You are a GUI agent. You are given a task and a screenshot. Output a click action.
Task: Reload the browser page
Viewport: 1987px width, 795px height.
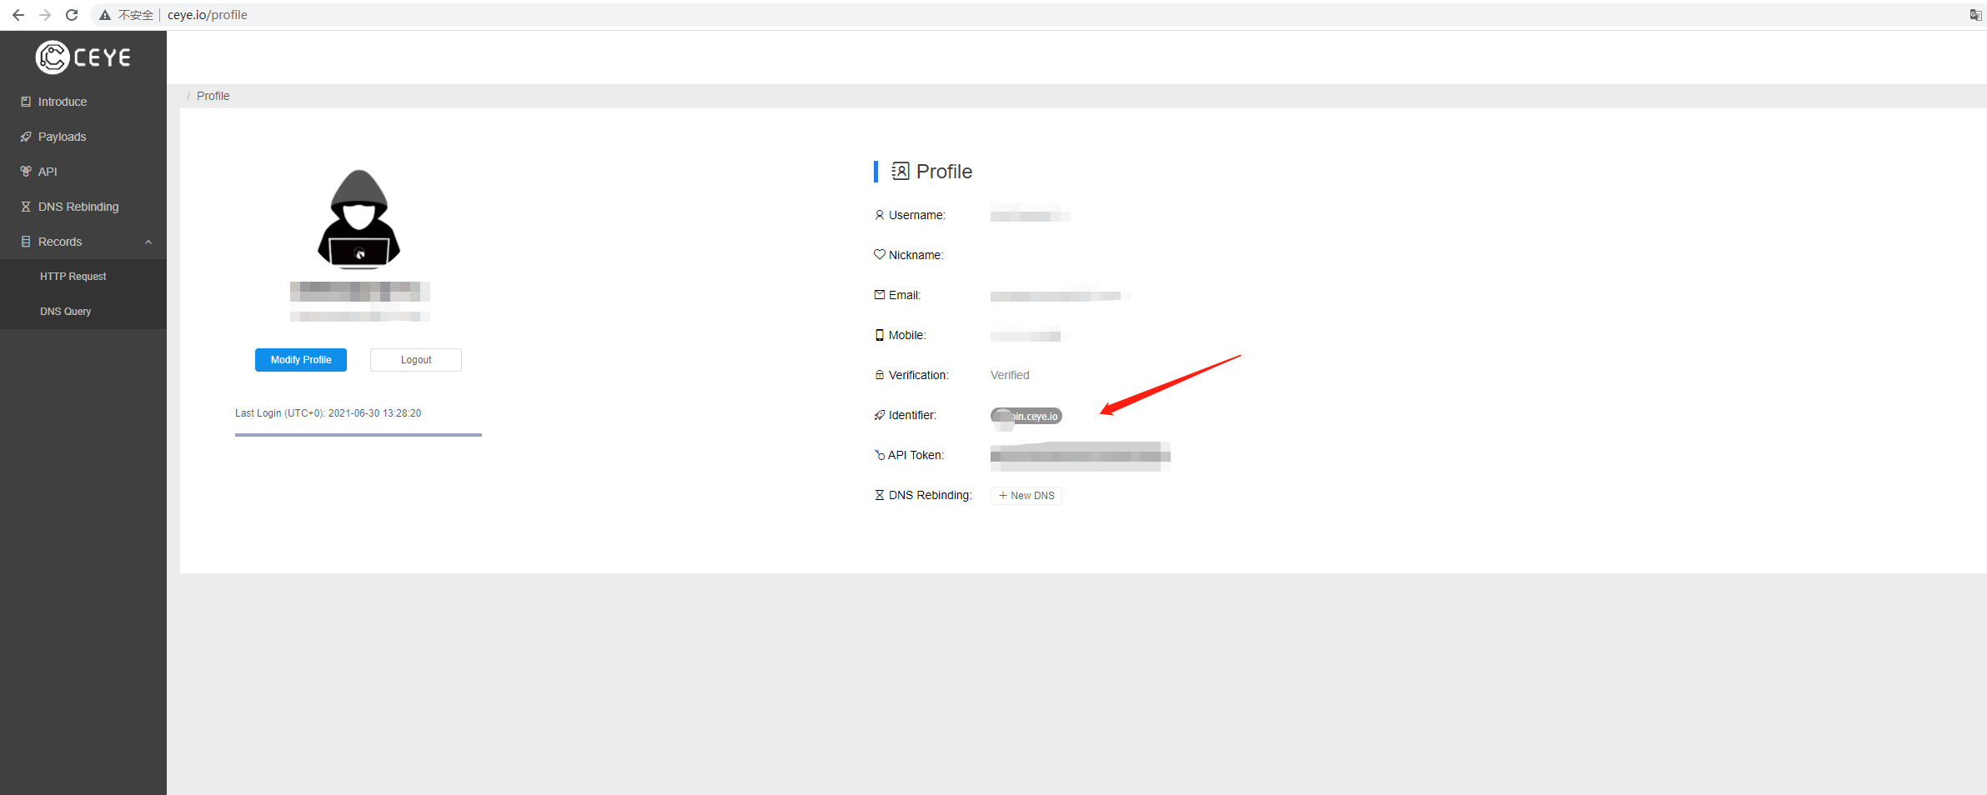pos(72,15)
